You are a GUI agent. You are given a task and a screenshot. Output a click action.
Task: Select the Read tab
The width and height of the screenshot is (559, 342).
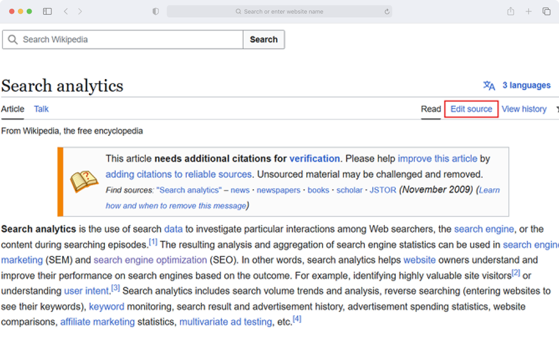(431, 109)
